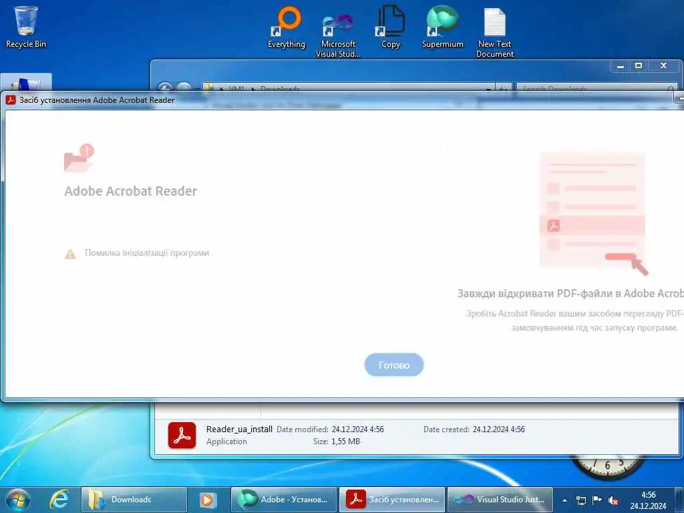The width and height of the screenshot is (684, 513).
Task: Switch to Засіб установлен... taskbar item
Action: click(x=391, y=500)
